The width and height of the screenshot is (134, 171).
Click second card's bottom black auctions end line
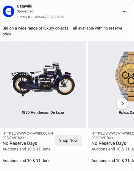[x=113, y=161]
